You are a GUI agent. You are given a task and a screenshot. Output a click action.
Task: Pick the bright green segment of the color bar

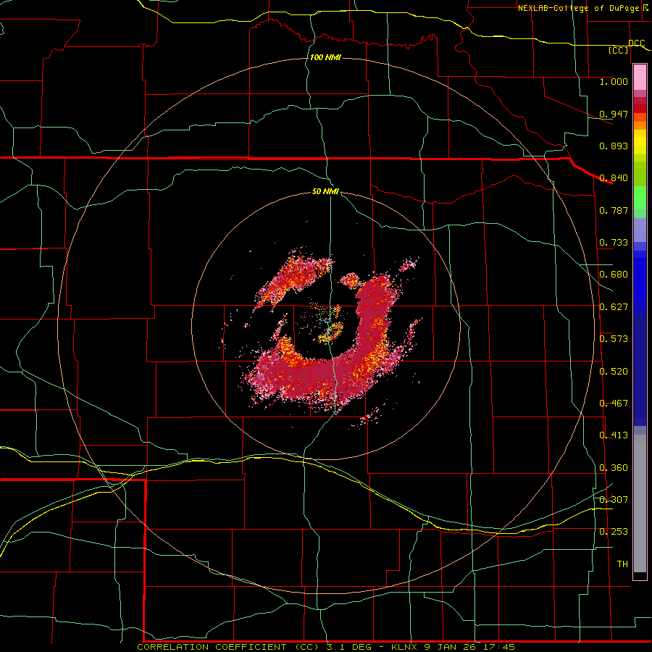point(640,198)
